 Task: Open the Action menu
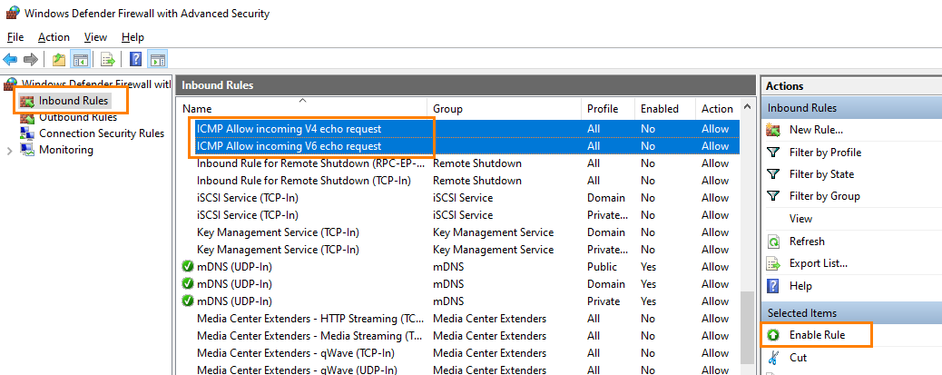(x=54, y=37)
